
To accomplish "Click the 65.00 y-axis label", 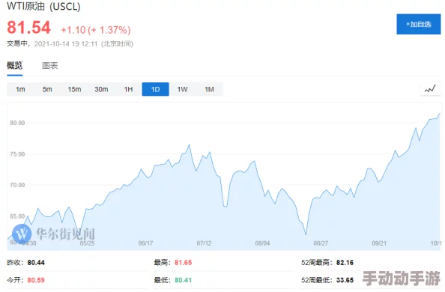I will (17, 216).
